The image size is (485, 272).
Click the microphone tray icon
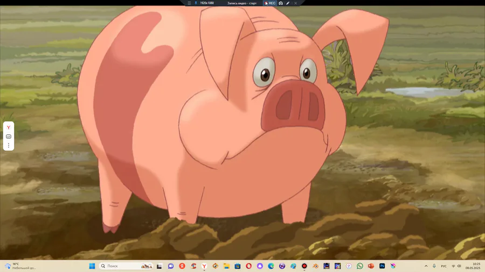[x=434, y=266]
